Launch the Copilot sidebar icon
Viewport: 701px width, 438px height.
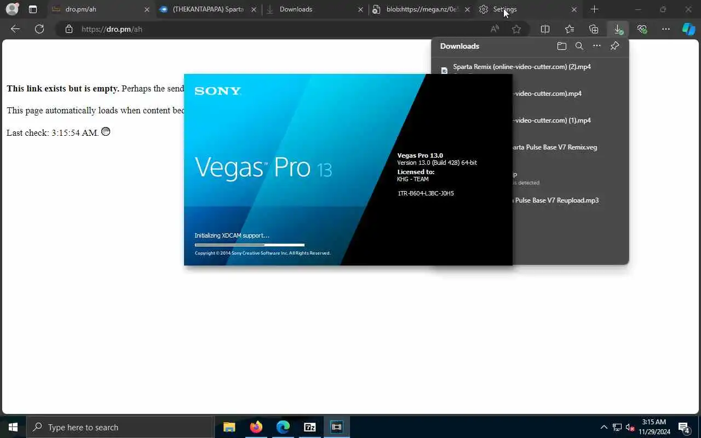(x=688, y=29)
